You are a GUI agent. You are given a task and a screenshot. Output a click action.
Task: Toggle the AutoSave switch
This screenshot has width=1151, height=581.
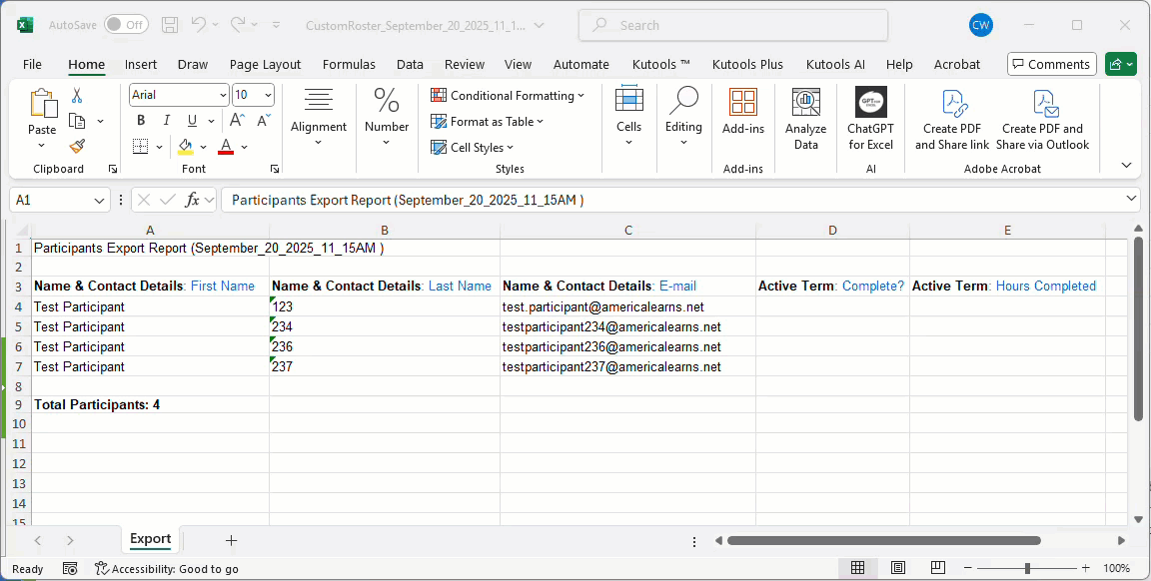[x=126, y=25]
